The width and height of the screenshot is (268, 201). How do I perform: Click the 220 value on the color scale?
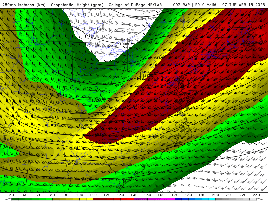243,195
